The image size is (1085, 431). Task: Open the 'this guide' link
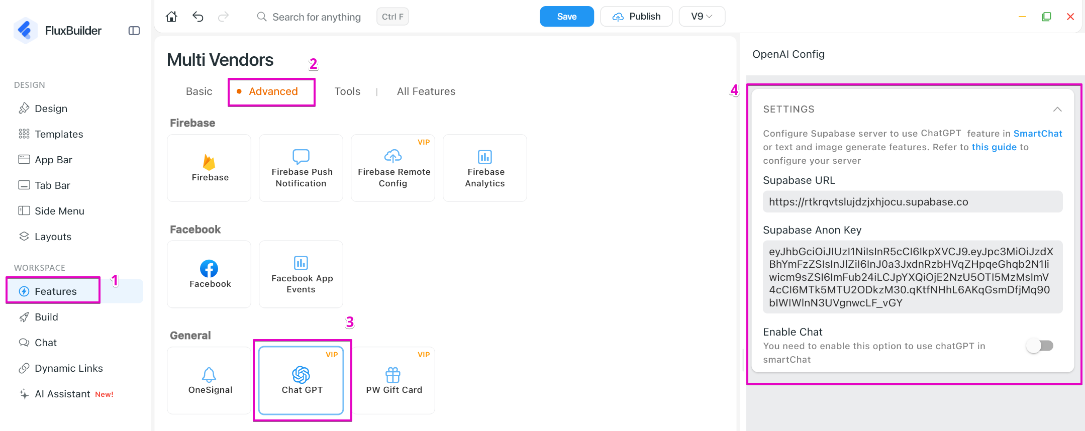pos(994,147)
